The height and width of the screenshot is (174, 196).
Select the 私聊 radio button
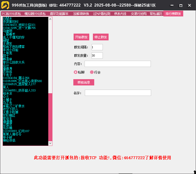(x=76, y=72)
